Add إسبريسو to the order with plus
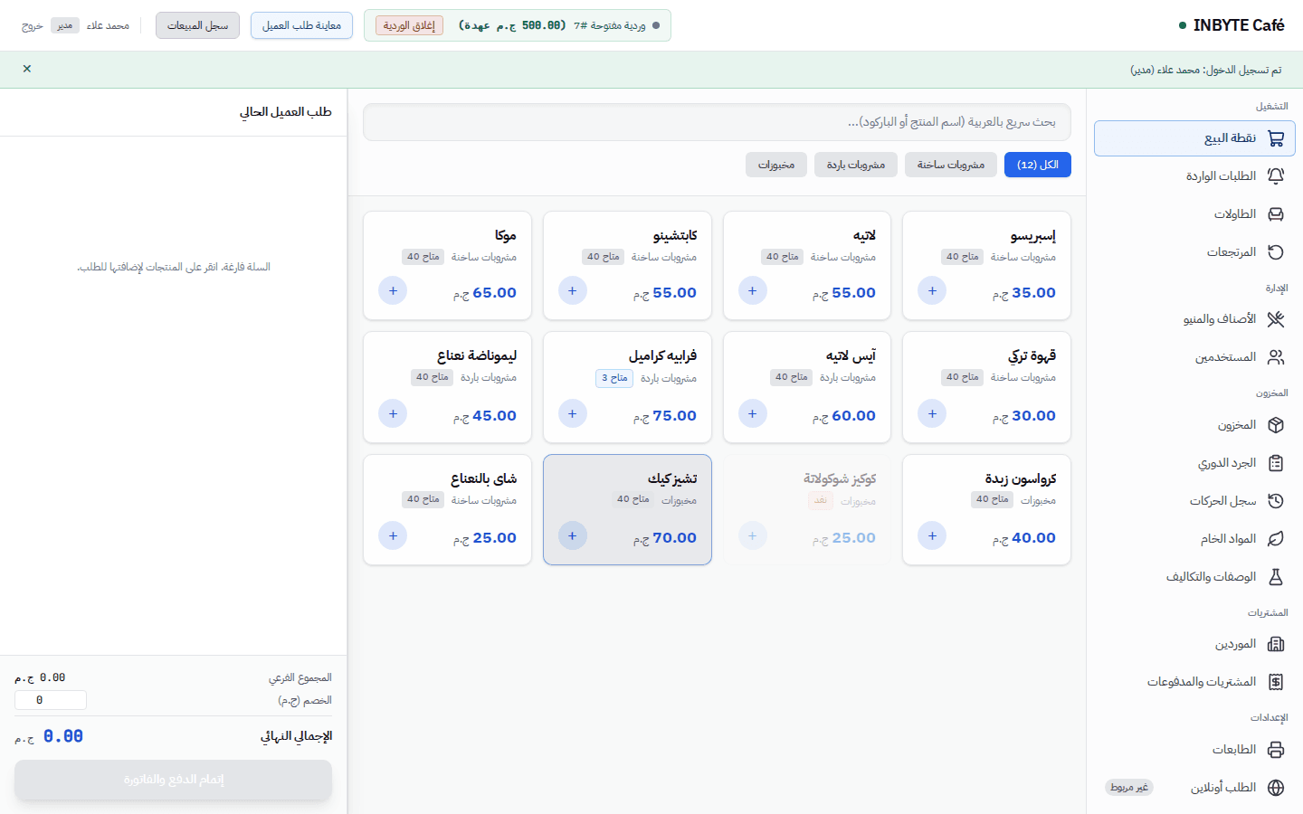Viewport: 1303px width, 814px height. (x=932, y=290)
